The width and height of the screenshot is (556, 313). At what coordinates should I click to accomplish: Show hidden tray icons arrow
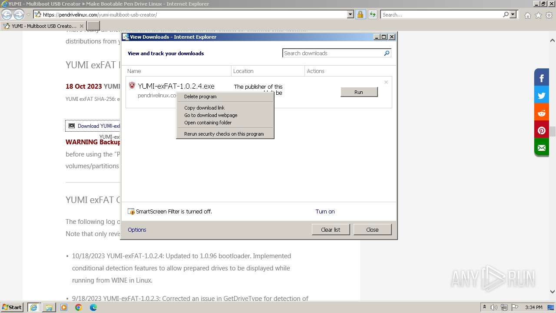(484, 307)
